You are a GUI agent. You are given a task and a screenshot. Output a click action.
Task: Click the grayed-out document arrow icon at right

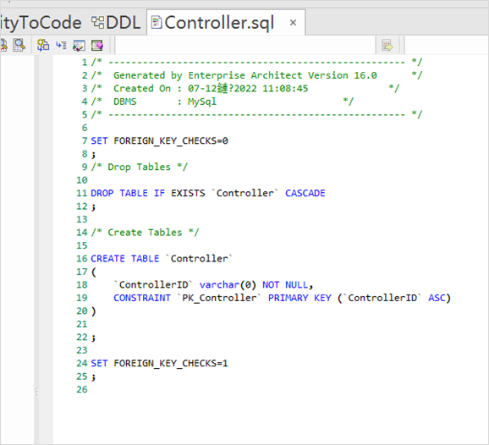pyautogui.click(x=387, y=46)
